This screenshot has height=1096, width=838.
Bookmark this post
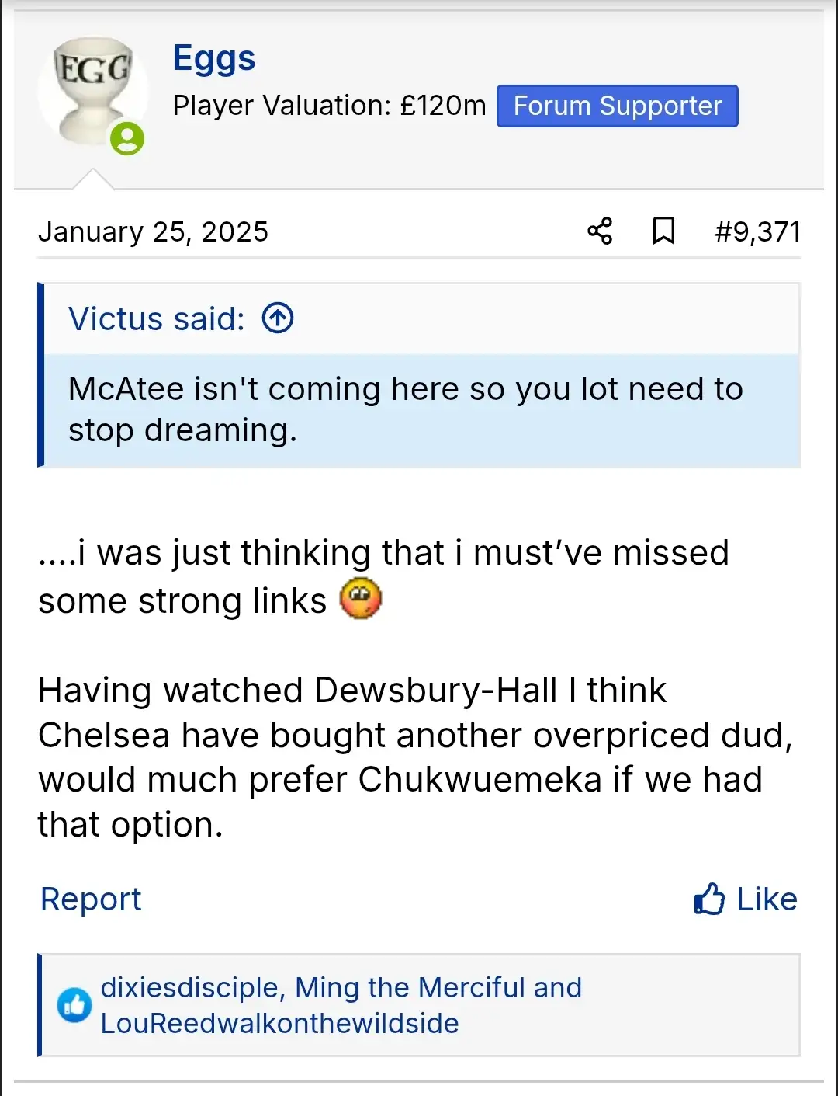tap(663, 231)
